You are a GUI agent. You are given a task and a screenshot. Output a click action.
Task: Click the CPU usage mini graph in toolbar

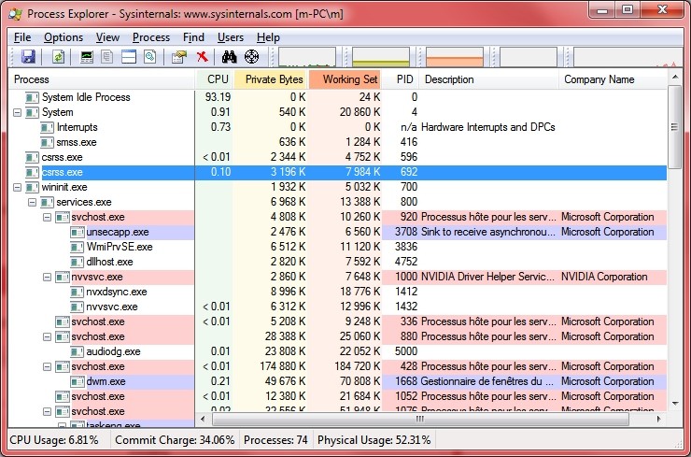306,57
